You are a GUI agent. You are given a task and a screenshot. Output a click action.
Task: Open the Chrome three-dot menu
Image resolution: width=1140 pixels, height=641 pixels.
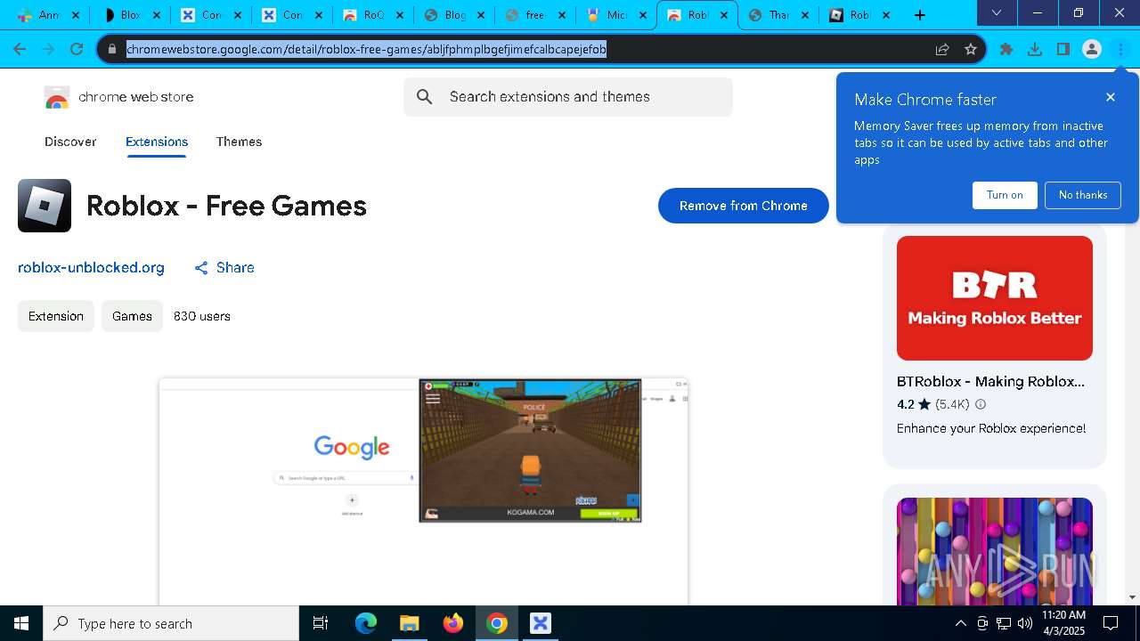point(1120,49)
